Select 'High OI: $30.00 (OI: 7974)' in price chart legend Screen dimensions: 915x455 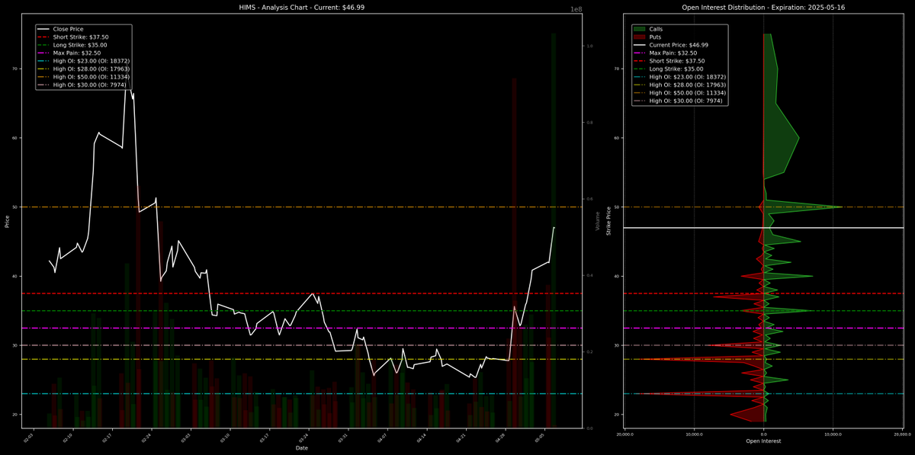(x=89, y=85)
